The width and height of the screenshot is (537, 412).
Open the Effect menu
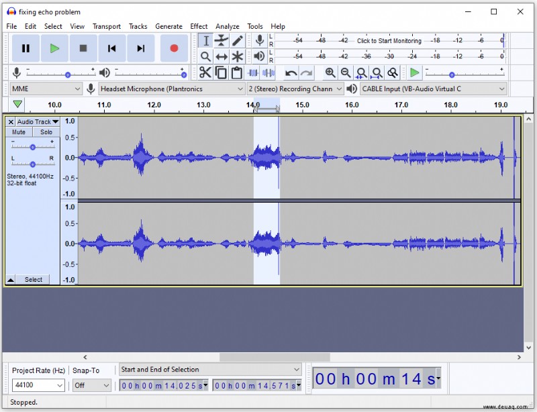click(x=199, y=26)
